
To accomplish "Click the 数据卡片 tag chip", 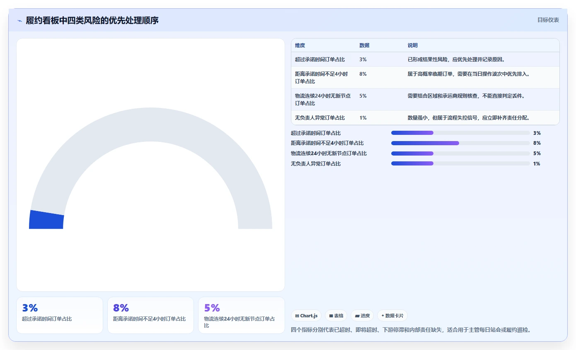I will tap(392, 316).
